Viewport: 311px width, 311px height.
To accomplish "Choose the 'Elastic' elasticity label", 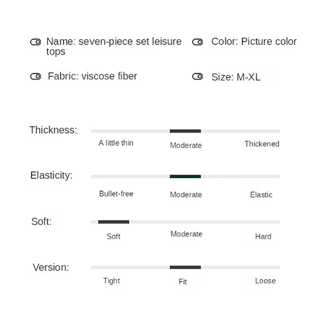I will (x=261, y=195).
